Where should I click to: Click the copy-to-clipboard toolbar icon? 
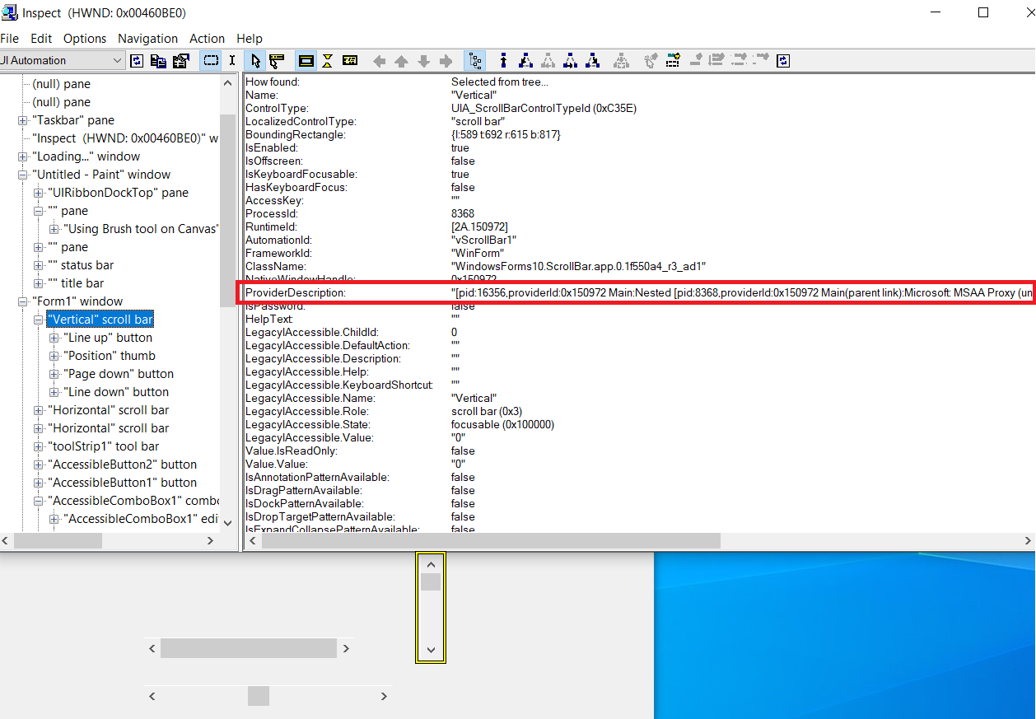click(x=159, y=61)
